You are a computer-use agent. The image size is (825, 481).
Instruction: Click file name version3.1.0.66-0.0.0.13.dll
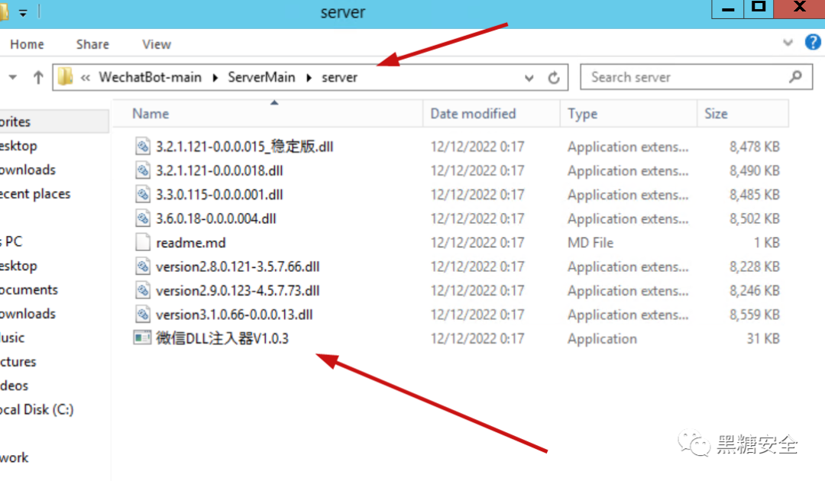[x=235, y=315]
